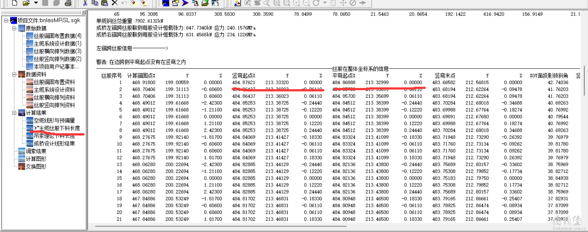Viewport: 588px width, 232px height.
Task: Close the project tree side panel
Action: pos(83,13)
